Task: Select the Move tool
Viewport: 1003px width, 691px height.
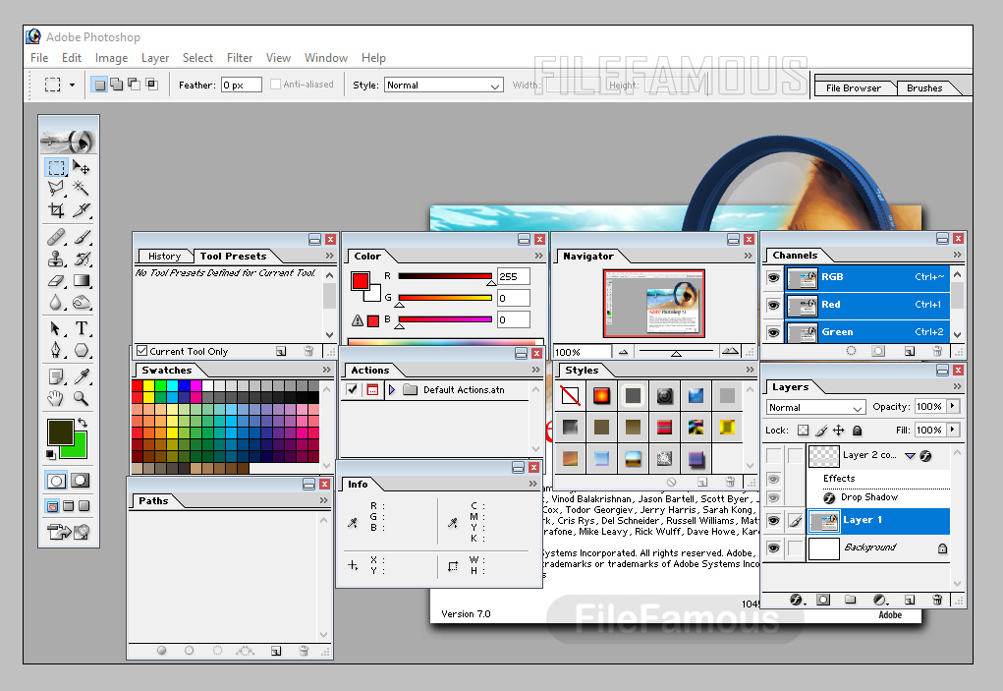Action: (x=81, y=168)
